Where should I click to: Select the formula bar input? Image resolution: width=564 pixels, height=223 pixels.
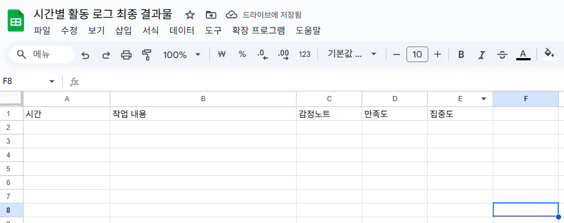[x=322, y=82]
